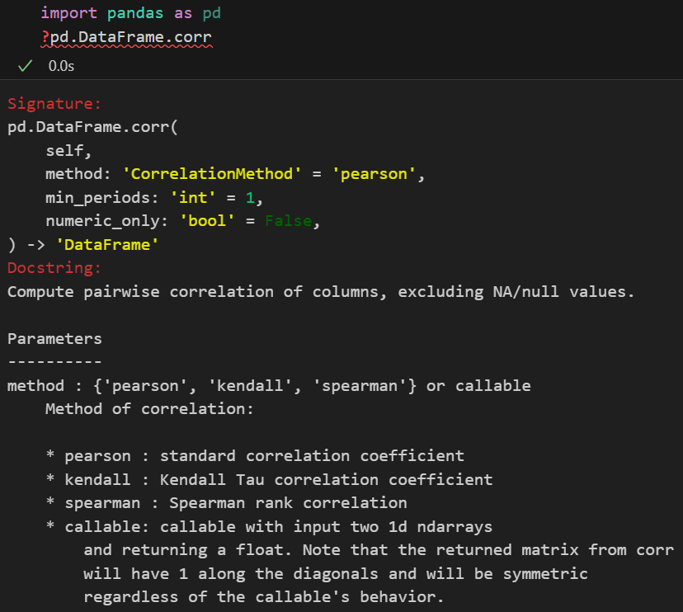Click the green 'False' default value
683x612 pixels.
click(x=289, y=221)
